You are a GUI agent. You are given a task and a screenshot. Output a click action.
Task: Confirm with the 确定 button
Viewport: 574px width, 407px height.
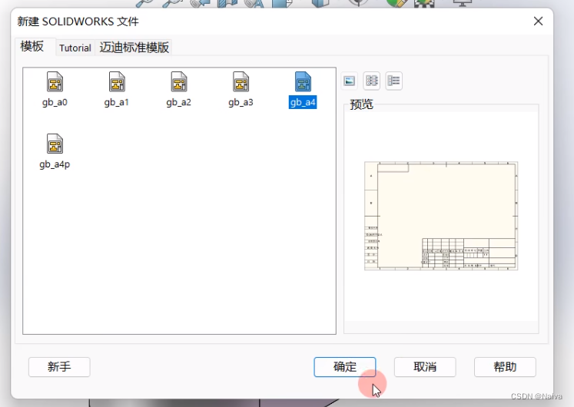345,367
